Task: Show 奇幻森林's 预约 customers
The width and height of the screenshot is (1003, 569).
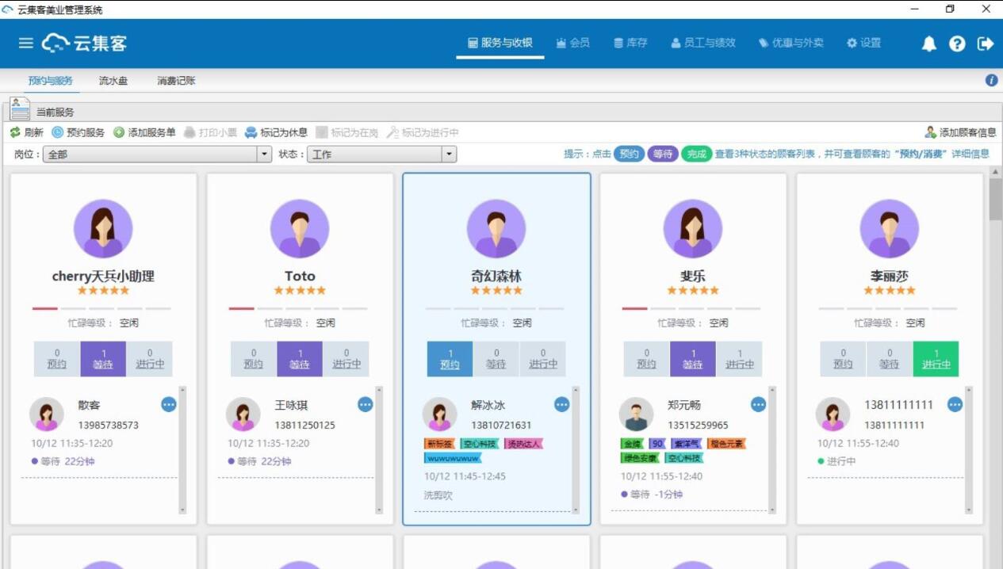Action: coord(450,359)
